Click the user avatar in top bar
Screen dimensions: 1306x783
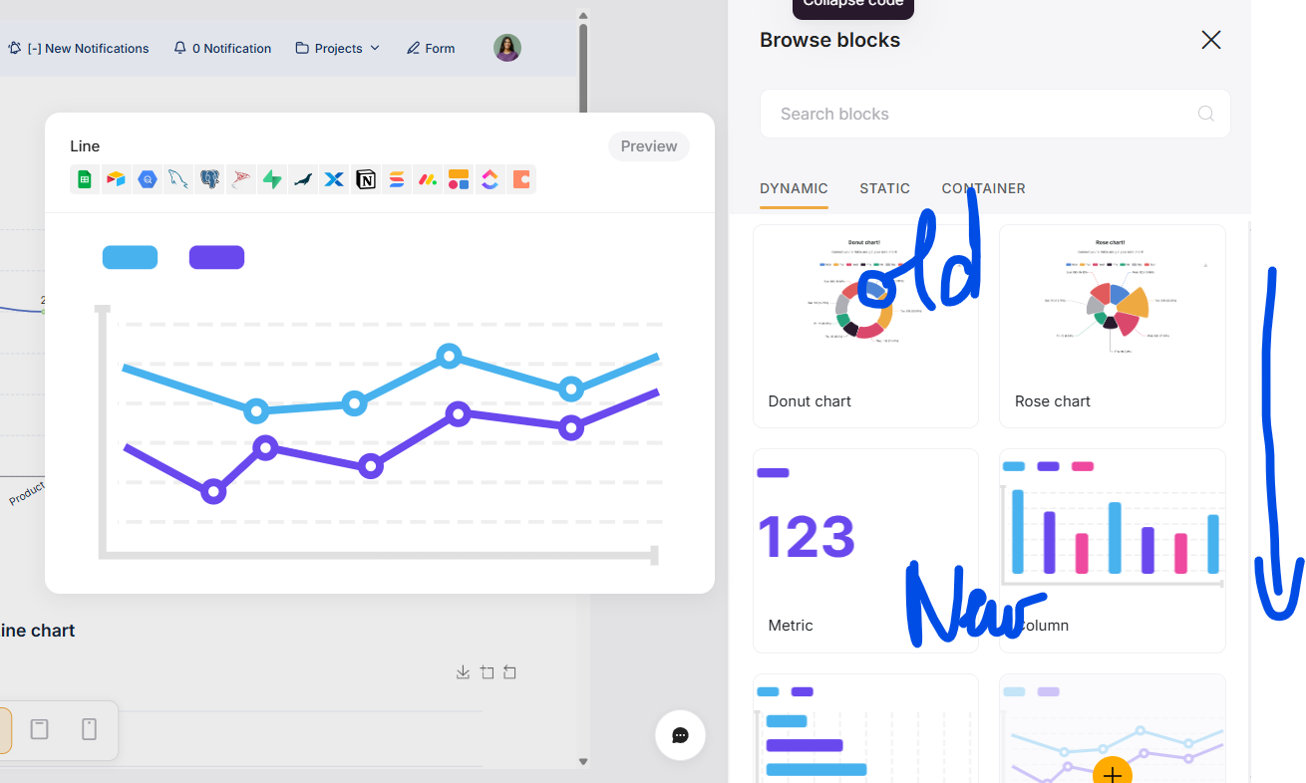coord(507,48)
